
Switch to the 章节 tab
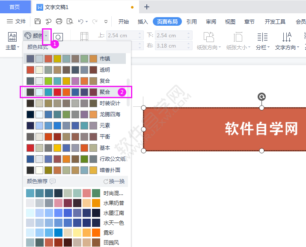[249, 21]
